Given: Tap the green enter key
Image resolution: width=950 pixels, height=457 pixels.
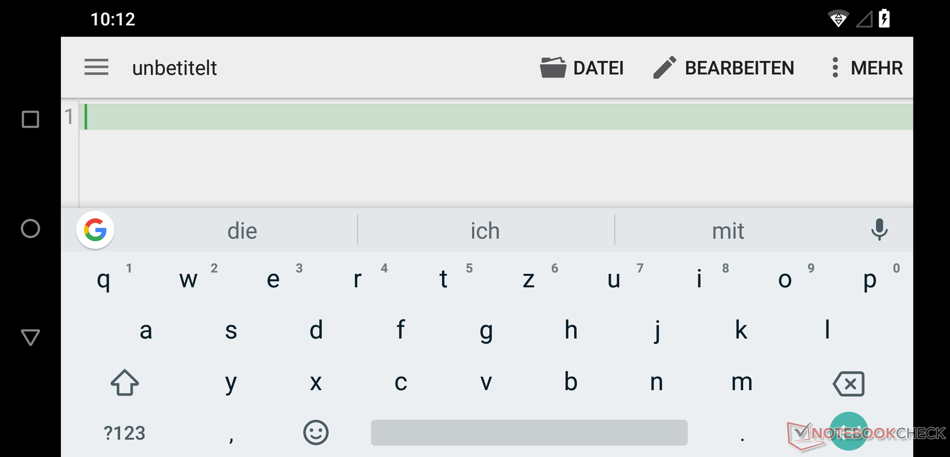Looking at the screenshot, I should [849, 431].
